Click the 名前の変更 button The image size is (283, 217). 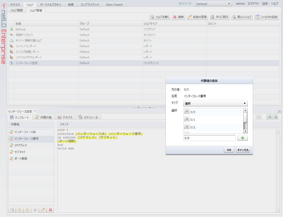coord(198,17)
